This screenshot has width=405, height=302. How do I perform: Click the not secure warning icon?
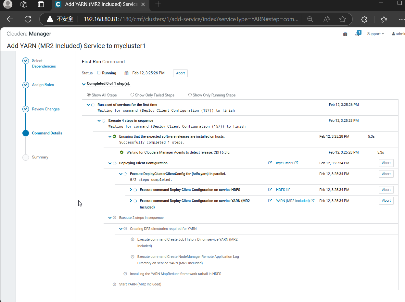click(x=50, y=19)
